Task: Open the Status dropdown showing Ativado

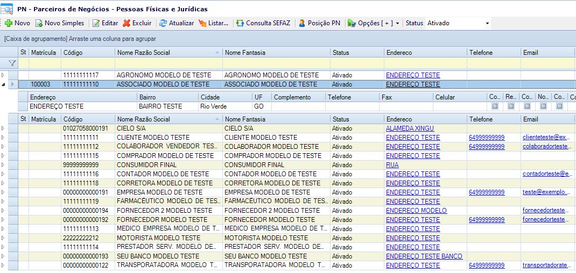Action: (487, 23)
